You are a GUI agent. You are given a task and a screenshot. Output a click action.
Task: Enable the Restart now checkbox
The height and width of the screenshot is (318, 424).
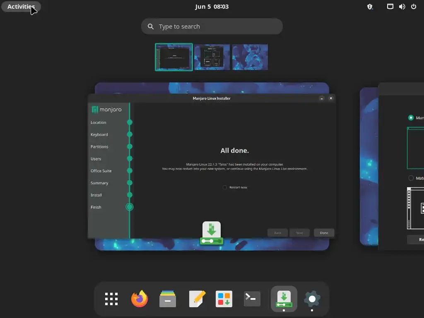[224, 187]
